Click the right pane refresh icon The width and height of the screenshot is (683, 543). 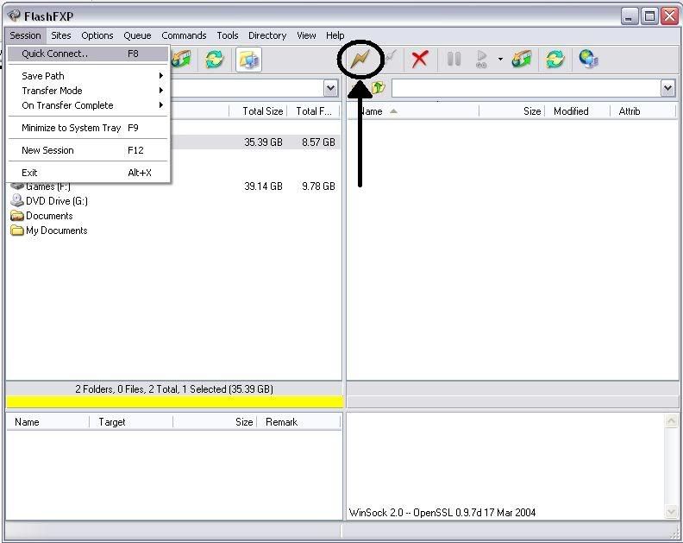coord(555,59)
